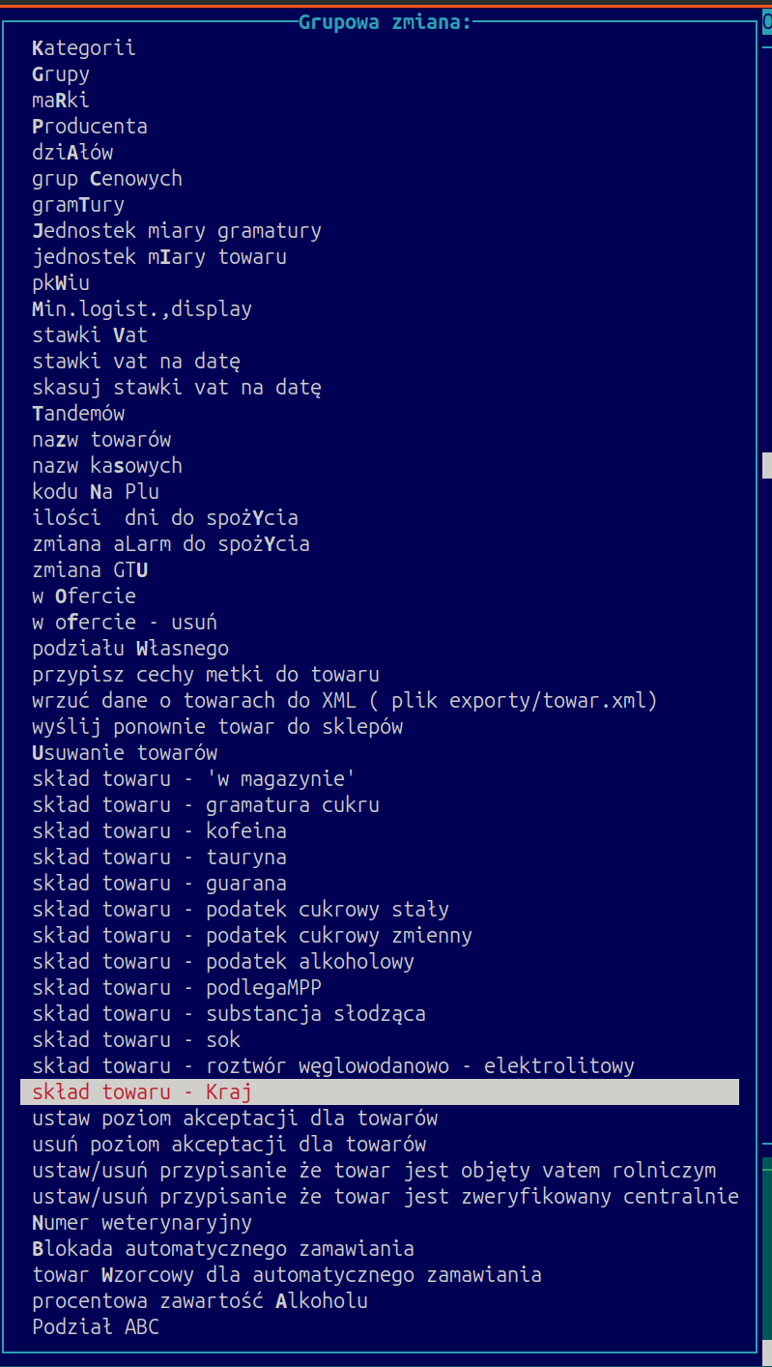Choose Podział ABC at the bottom
Image resolution: width=772 pixels, height=1367 pixels.
[x=96, y=1327]
